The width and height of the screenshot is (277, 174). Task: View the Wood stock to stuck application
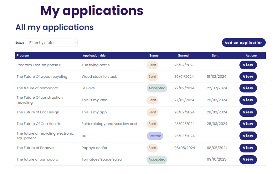click(x=248, y=77)
